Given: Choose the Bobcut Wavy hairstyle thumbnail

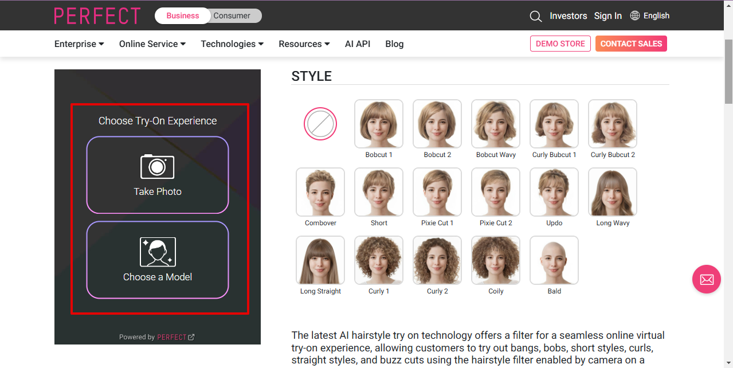Looking at the screenshot, I should click(x=496, y=124).
